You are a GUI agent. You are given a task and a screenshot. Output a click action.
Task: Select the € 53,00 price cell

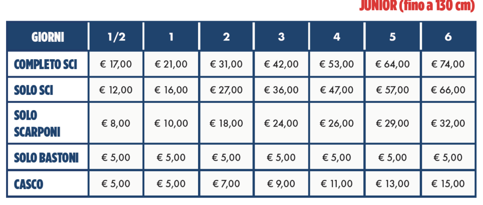click(336, 64)
